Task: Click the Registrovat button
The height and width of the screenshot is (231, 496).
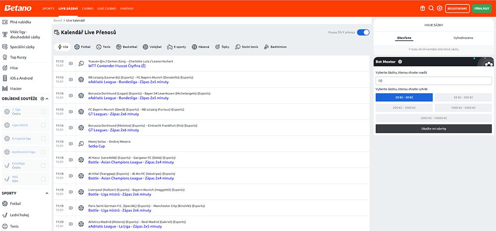Action: (457, 8)
